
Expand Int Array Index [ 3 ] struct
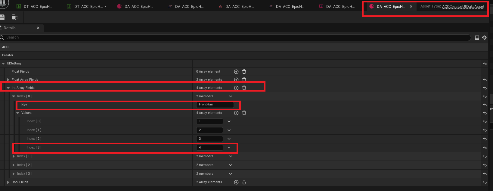14,174
